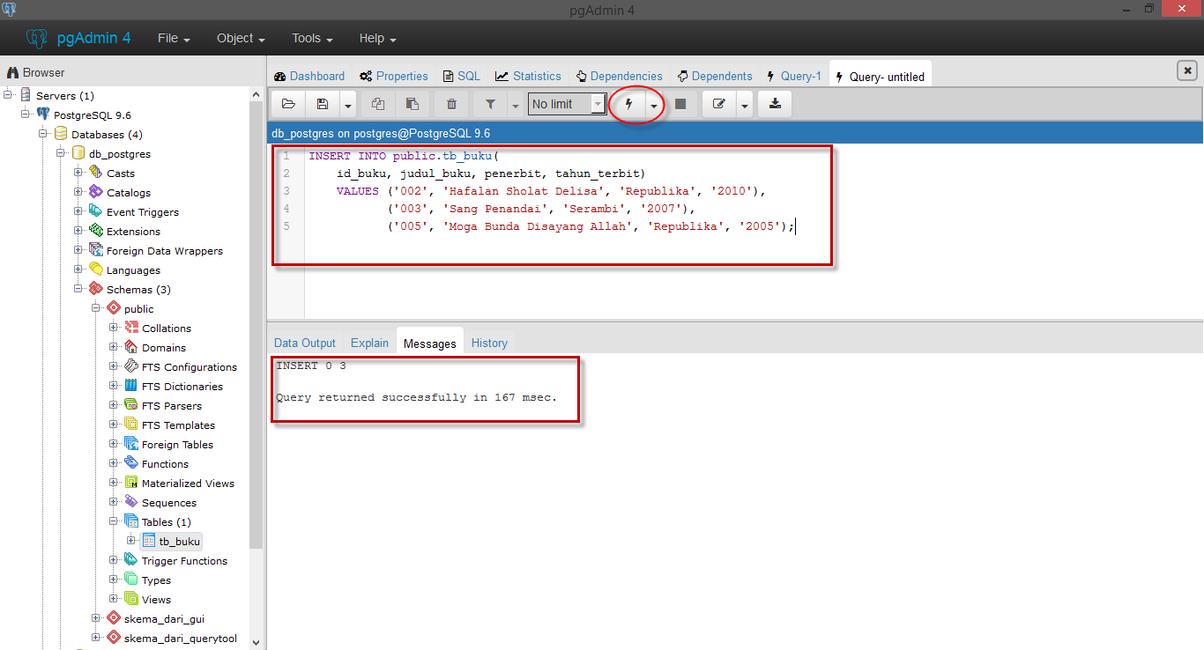Viewport: 1204px width, 650px height.
Task: Expand the Catalogs node
Action: pyautogui.click(x=79, y=192)
